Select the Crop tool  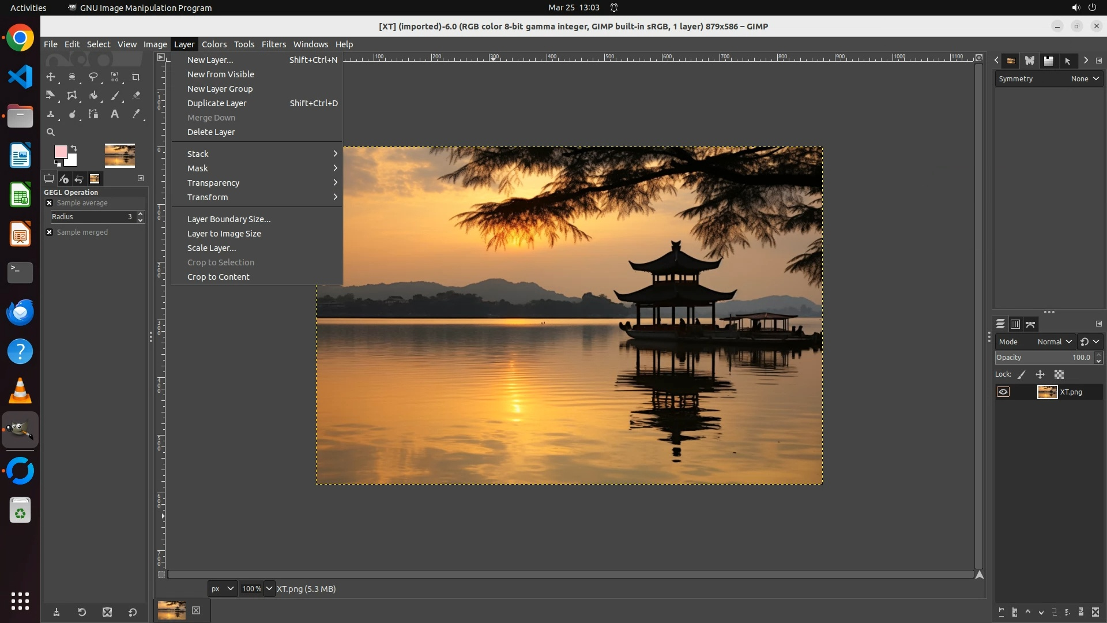(136, 77)
